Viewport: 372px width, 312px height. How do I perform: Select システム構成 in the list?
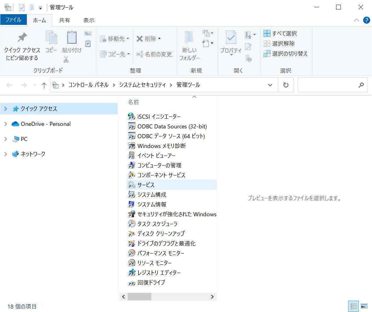point(147,195)
